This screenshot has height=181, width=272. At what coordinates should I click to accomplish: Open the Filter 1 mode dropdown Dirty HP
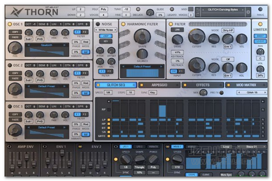[228, 30]
